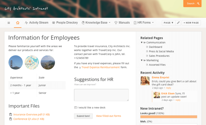Image resolution: width=206 pixels, height=125 pixels.
Task: Go to the Home page icon
Action: 18,23
